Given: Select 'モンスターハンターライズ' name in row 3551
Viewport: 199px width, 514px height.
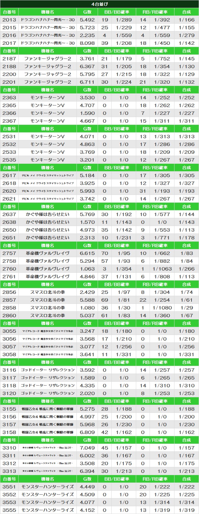Looking at the screenshot, I should [x=48, y=487].
